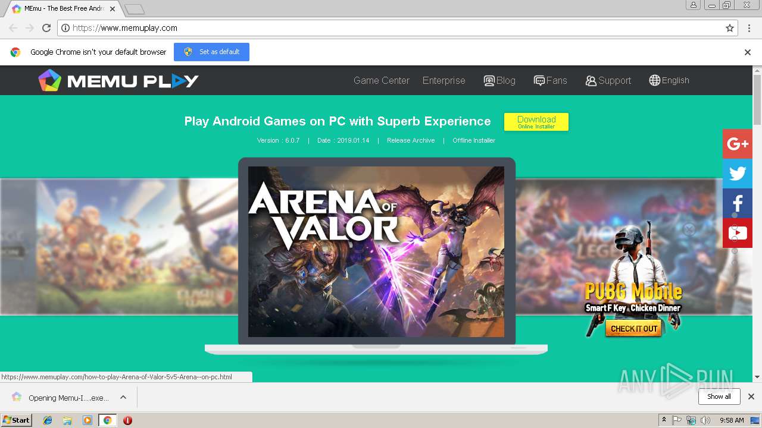Close the MEmu browser tab
The height and width of the screenshot is (428, 762).
[x=113, y=9]
